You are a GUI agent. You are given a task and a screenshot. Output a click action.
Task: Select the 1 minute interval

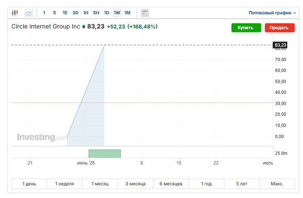pos(44,13)
